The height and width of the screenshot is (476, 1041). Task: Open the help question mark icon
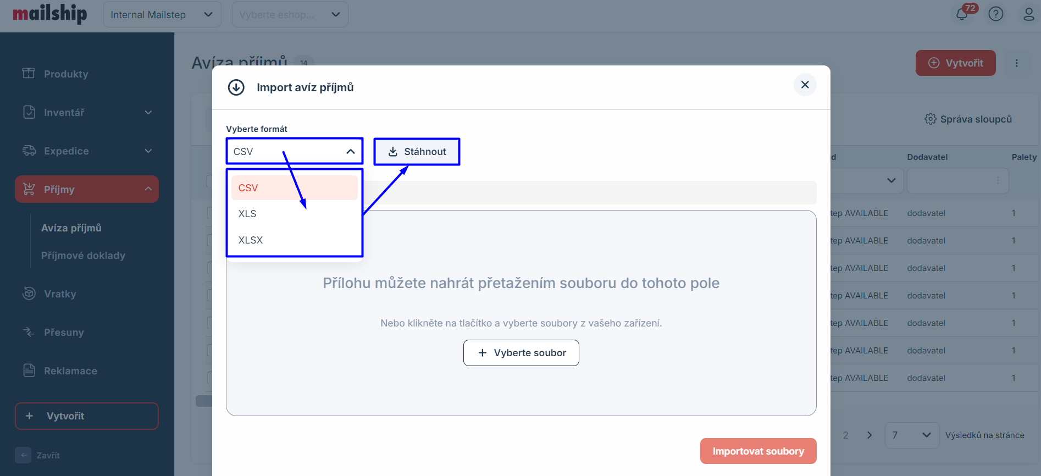[x=996, y=14]
